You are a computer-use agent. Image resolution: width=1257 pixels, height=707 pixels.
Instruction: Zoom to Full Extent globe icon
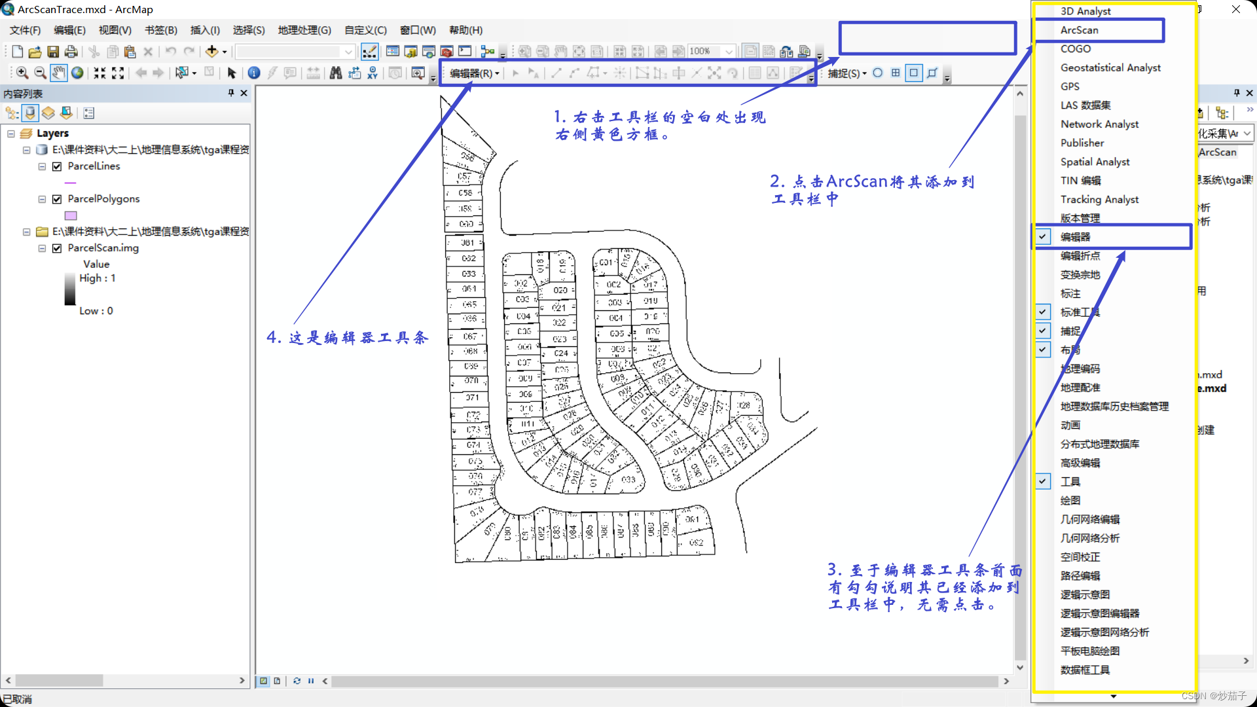(x=77, y=73)
